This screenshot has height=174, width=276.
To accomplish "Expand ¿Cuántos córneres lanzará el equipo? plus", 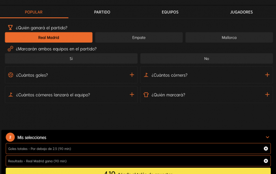I will point(132,95).
